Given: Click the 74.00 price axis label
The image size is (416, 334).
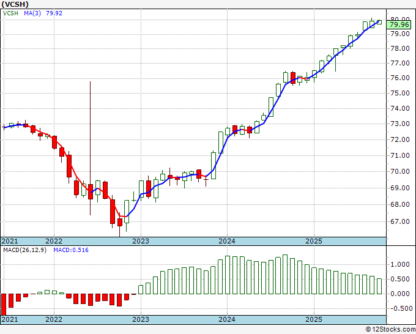Looking at the screenshot, I should [400, 108].
